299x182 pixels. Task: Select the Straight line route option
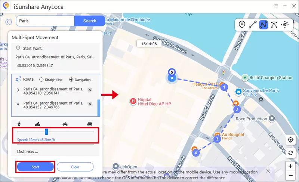[41, 80]
